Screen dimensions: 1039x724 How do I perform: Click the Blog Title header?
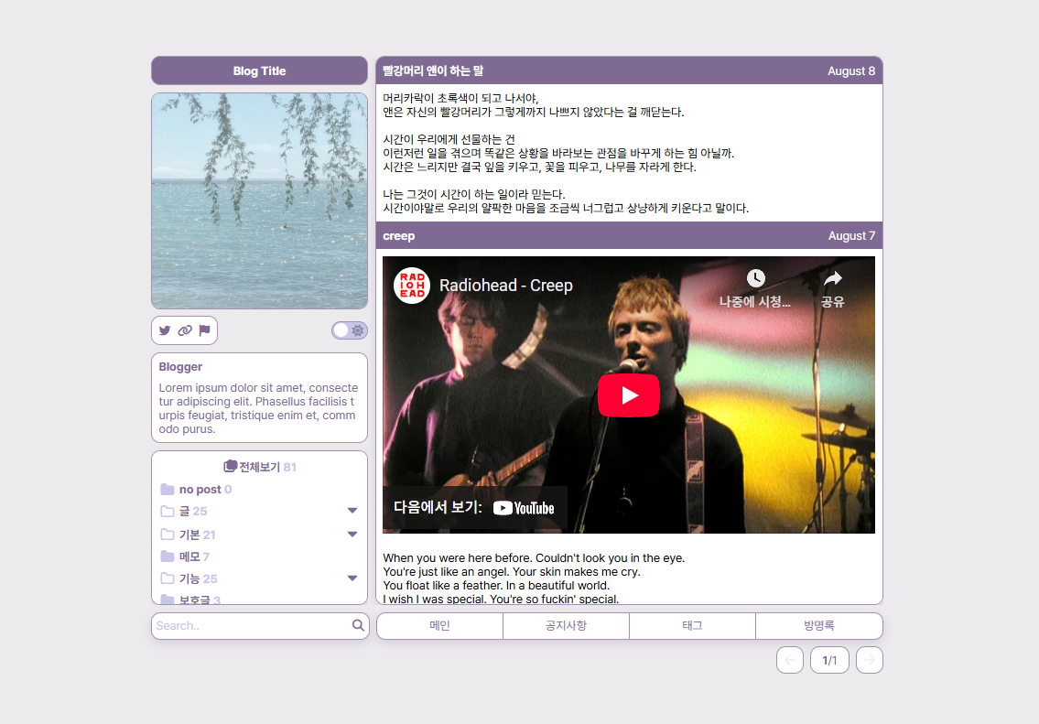pos(259,70)
